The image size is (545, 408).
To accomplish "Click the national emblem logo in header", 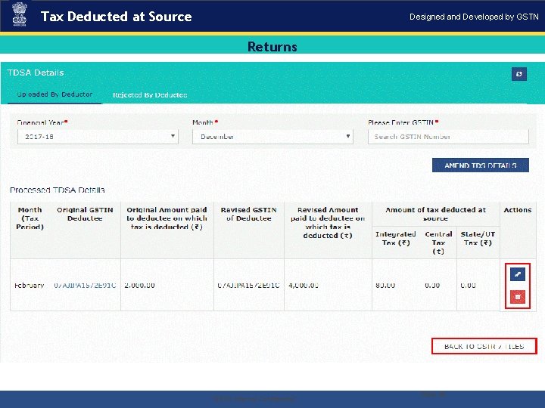I will pyautogui.click(x=20, y=15).
